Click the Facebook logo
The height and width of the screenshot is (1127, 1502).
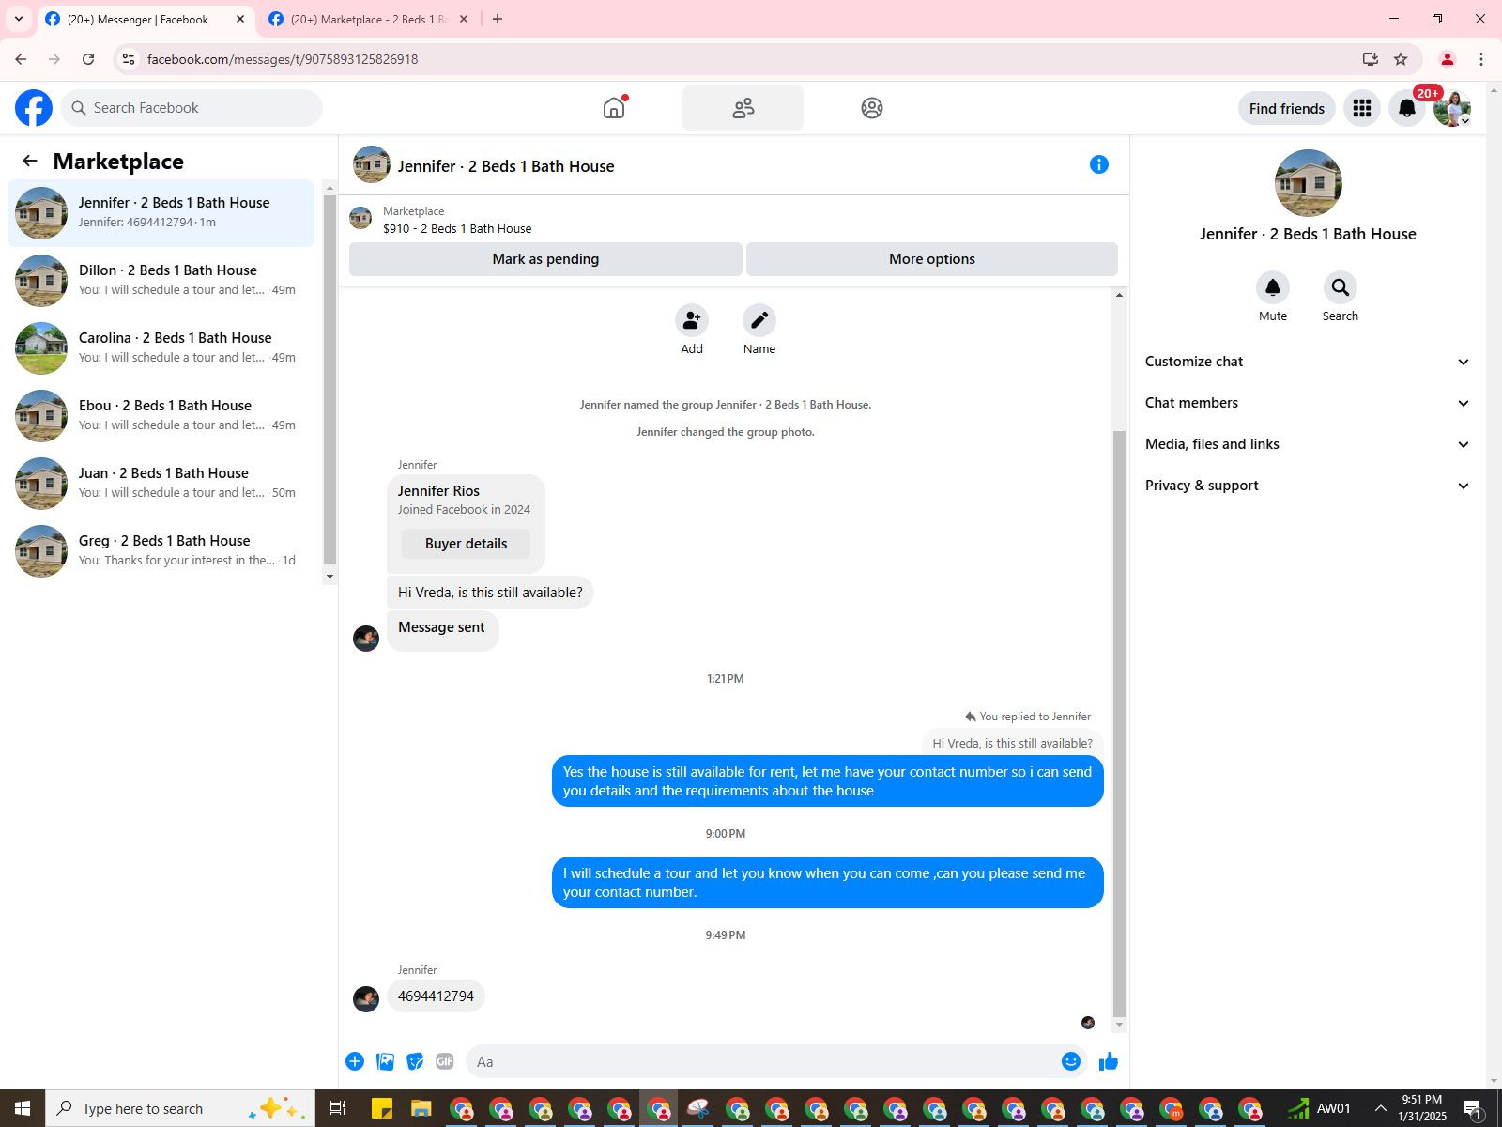tap(34, 108)
